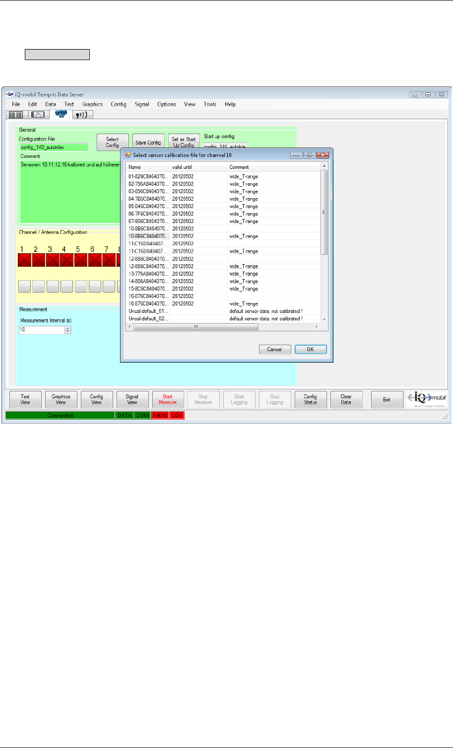
Task: Click the Select Config button
Action: click(113, 142)
